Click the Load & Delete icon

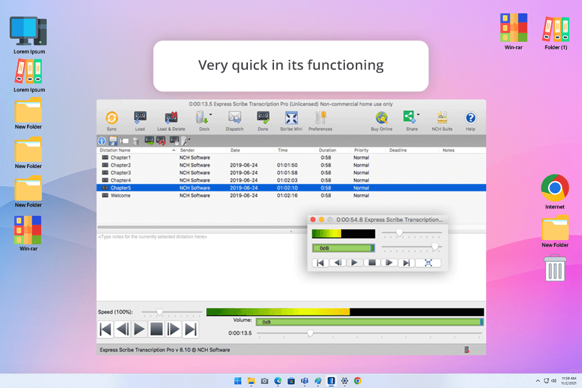point(171,118)
